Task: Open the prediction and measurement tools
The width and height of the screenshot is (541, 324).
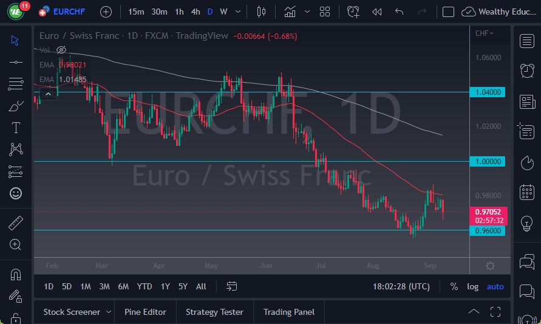Action: coord(16,171)
